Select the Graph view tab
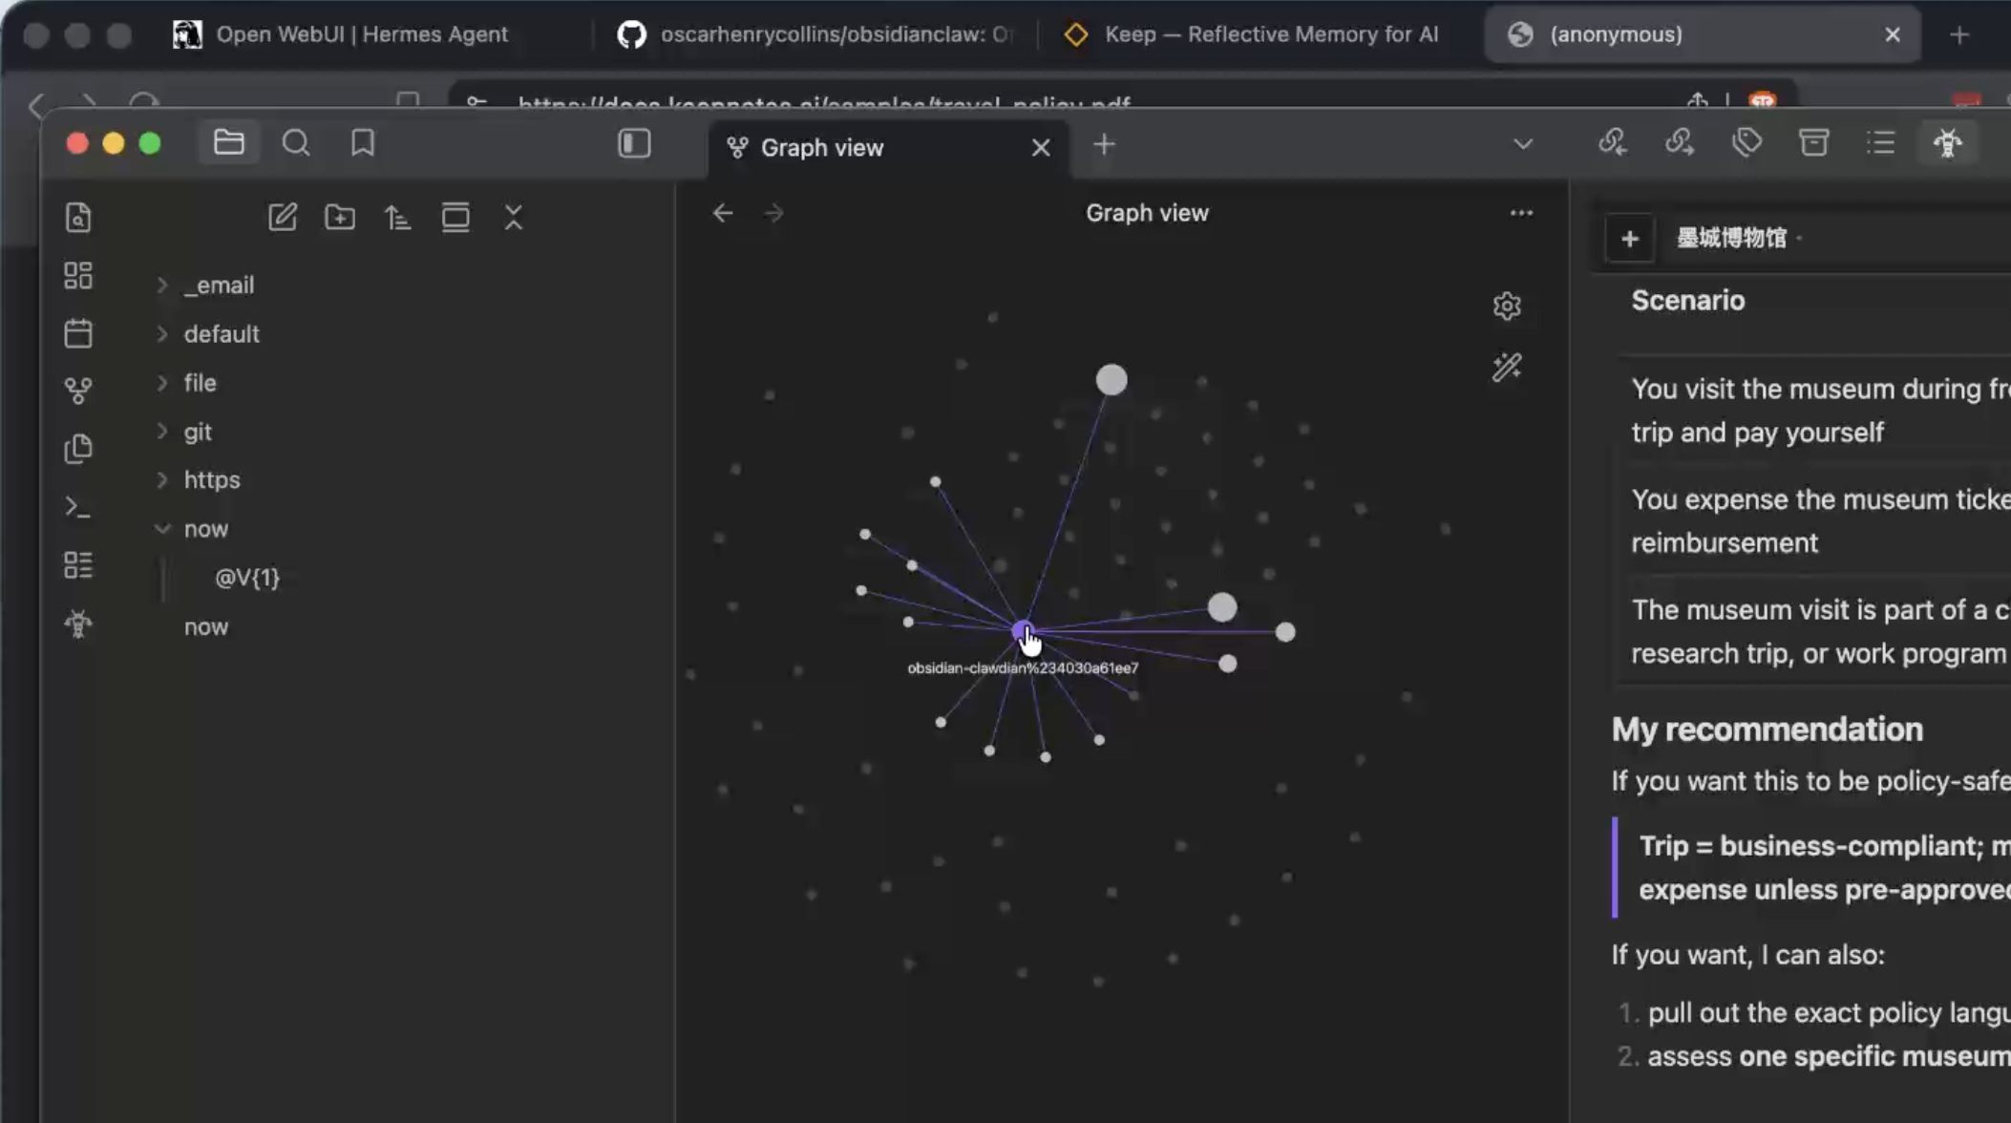Image resolution: width=2011 pixels, height=1123 pixels. 821,148
